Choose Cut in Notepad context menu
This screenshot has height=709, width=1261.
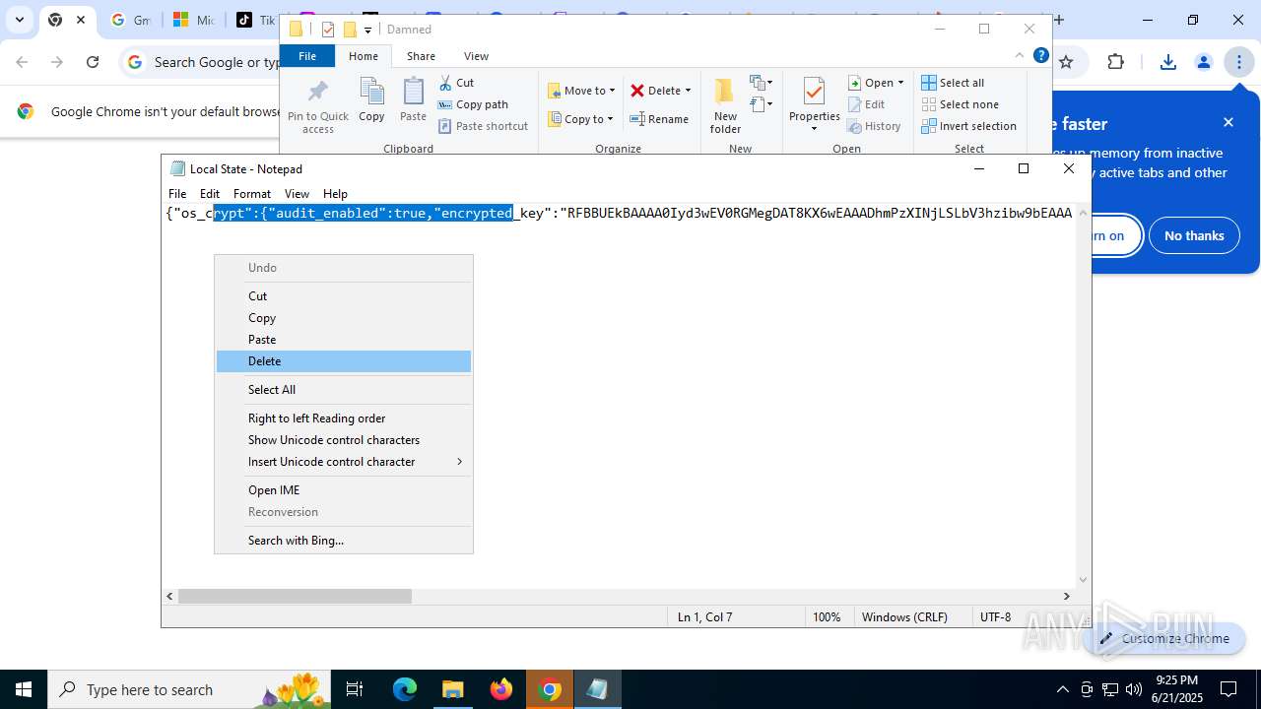pos(343,296)
